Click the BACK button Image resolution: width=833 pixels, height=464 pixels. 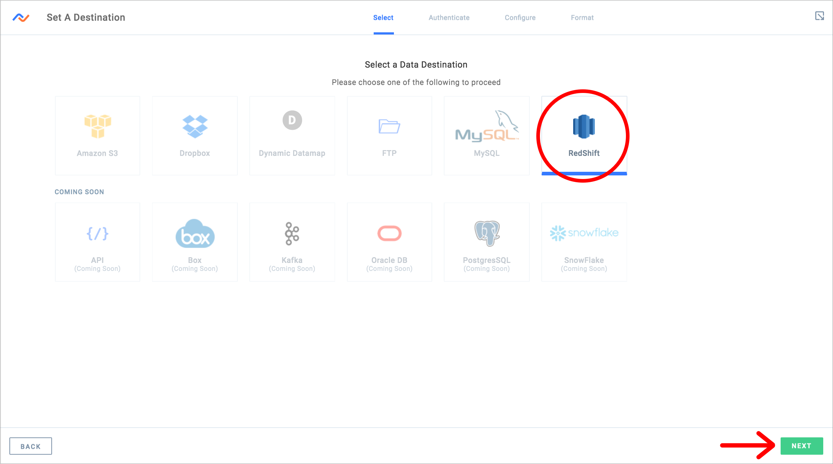click(x=31, y=446)
